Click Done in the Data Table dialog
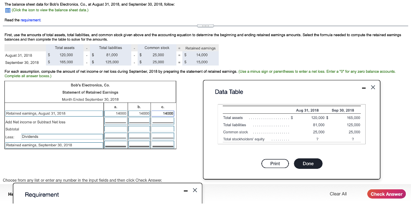The image size is (411, 205). tap(308, 164)
